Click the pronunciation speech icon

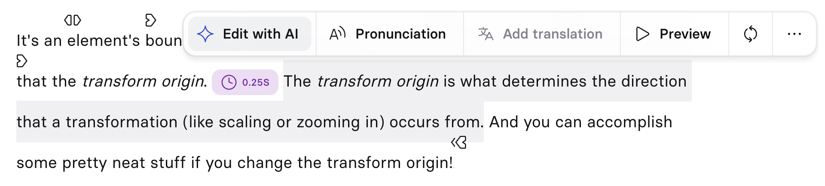[337, 34]
